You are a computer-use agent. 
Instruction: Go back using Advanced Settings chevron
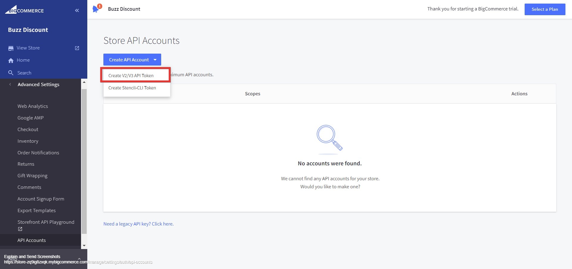click(x=10, y=84)
